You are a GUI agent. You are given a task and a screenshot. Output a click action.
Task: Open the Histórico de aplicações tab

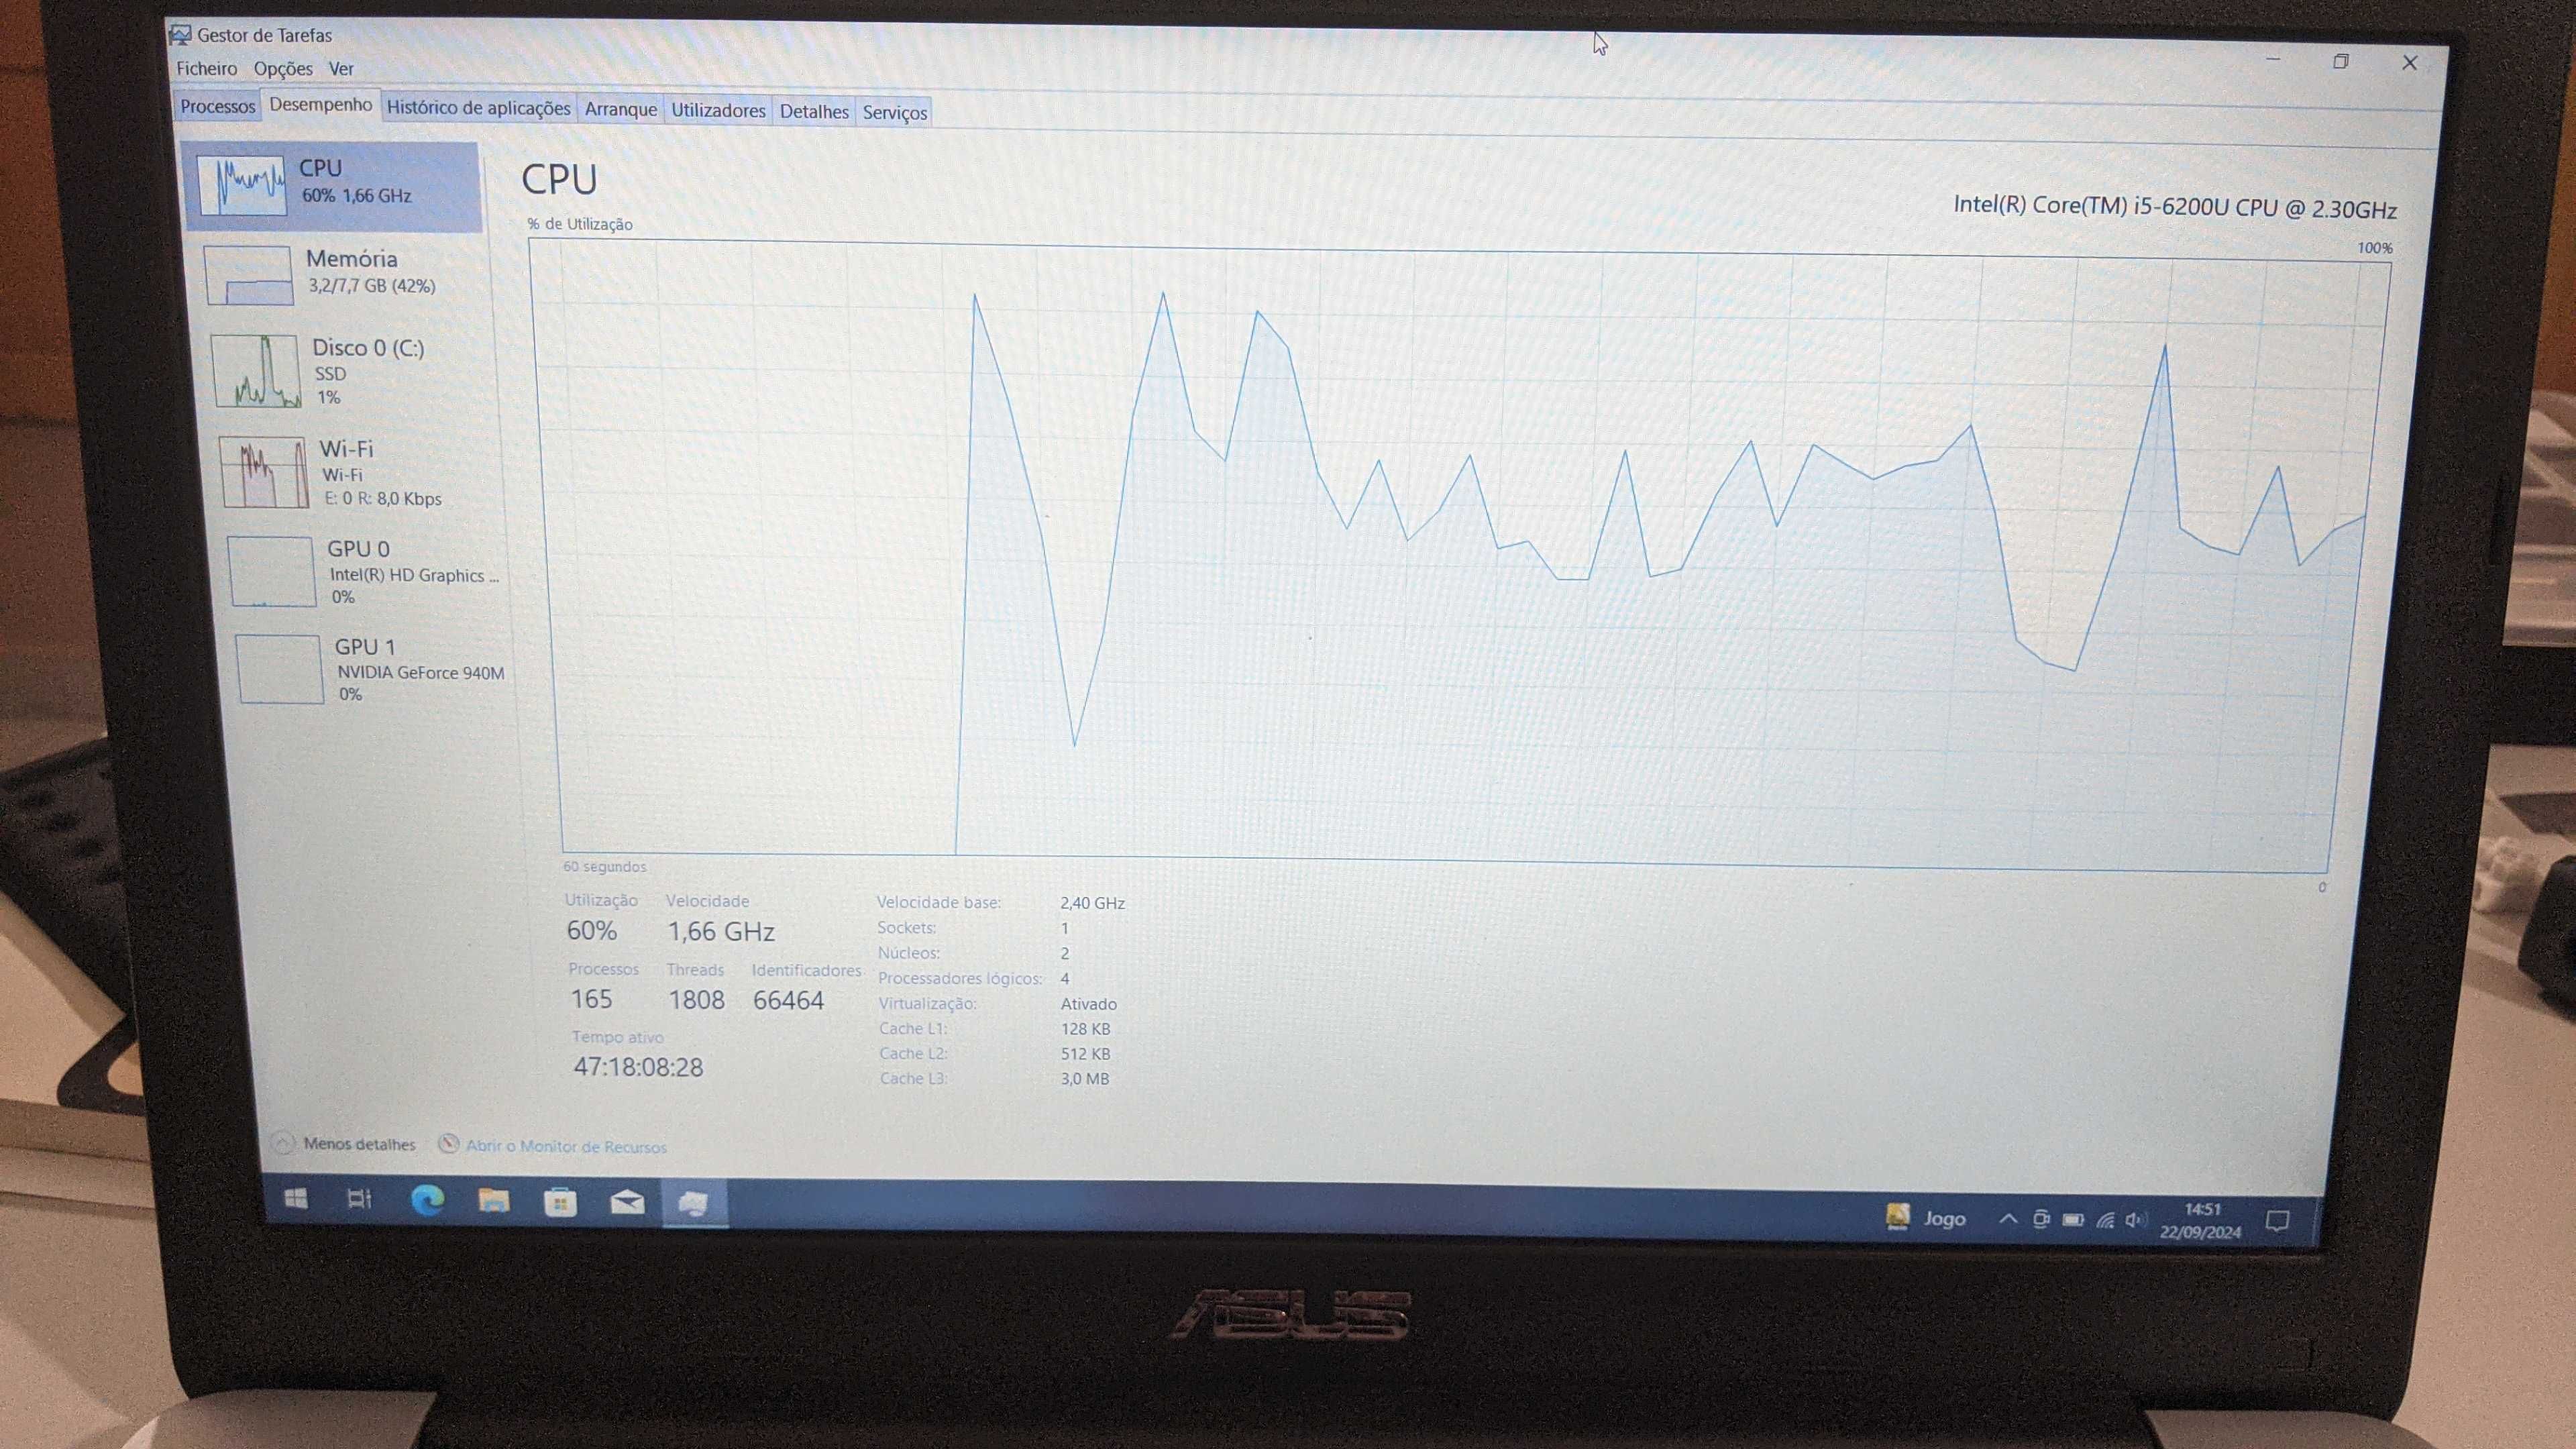478,108
